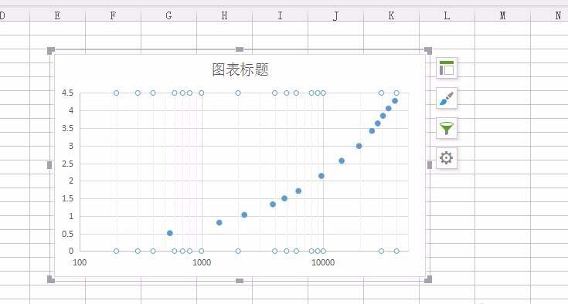This screenshot has height=304, width=568.
Task: Select the filled data point just above 2
Action: point(321,176)
